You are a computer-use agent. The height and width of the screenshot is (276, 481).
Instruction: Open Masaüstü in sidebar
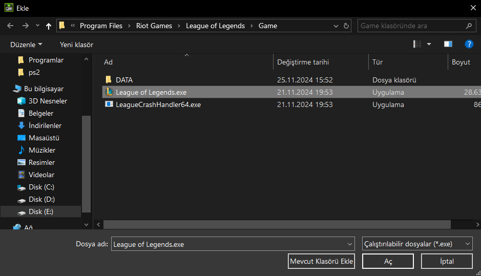tap(44, 138)
